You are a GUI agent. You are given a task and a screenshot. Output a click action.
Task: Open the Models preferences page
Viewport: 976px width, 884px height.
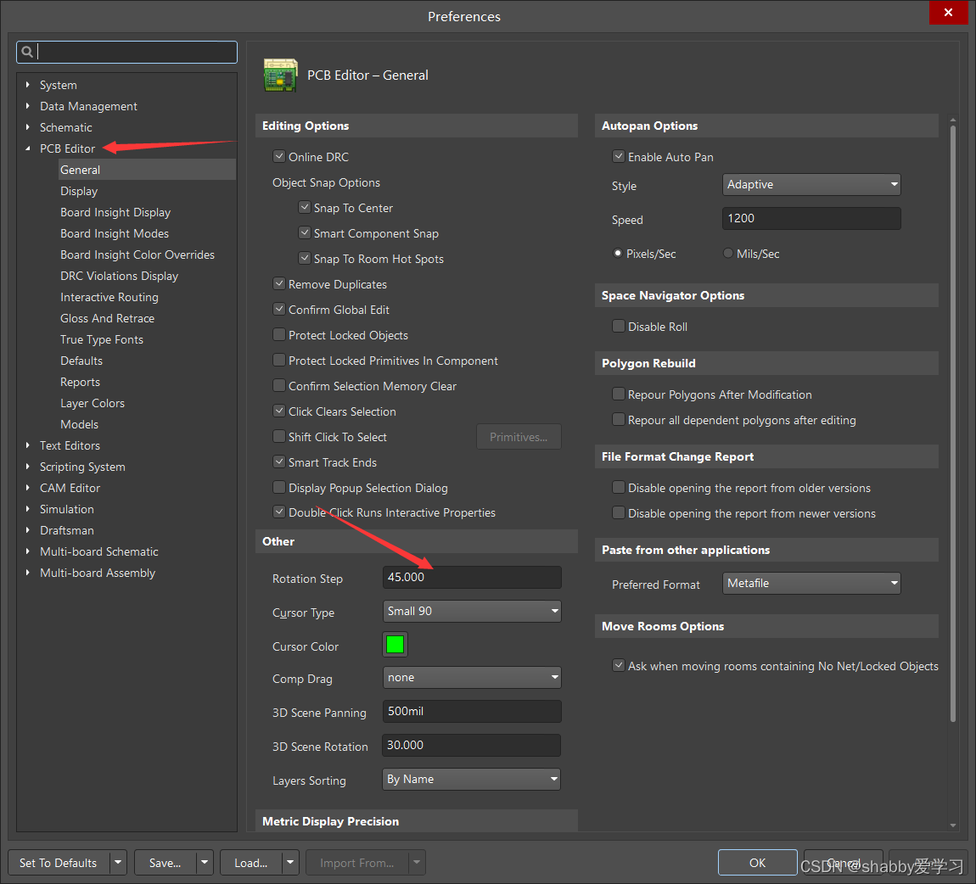[x=79, y=424]
